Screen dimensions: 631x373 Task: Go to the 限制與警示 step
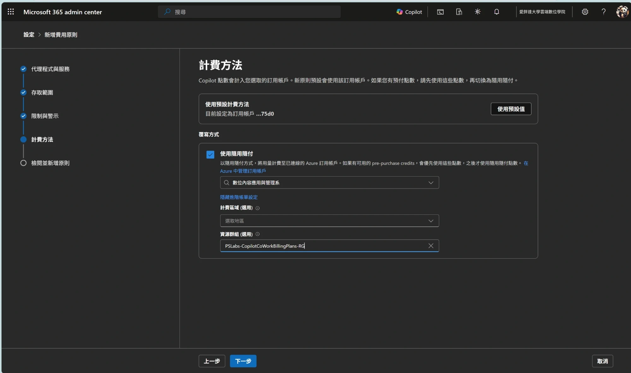click(39, 116)
